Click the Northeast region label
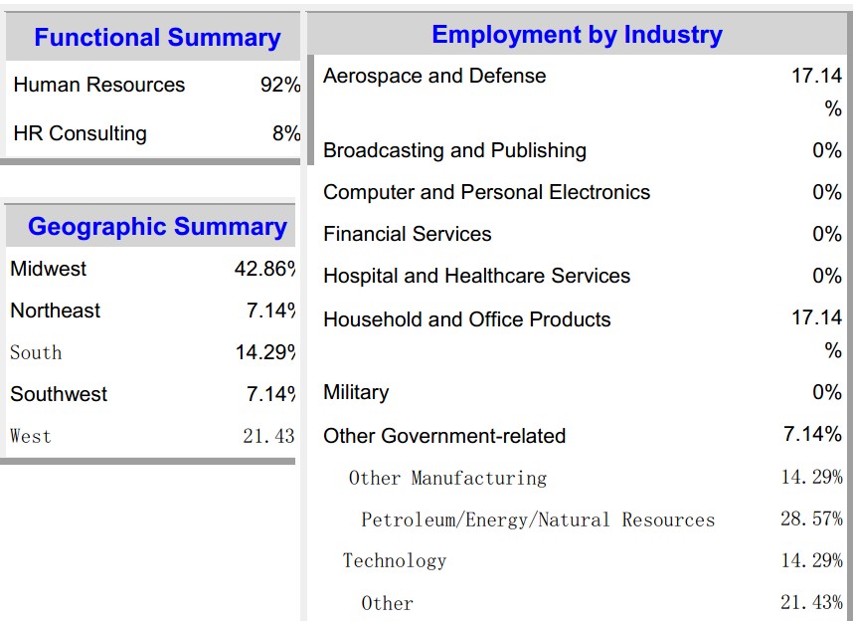This screenshot has height=621, width=853. click(56, 310)
